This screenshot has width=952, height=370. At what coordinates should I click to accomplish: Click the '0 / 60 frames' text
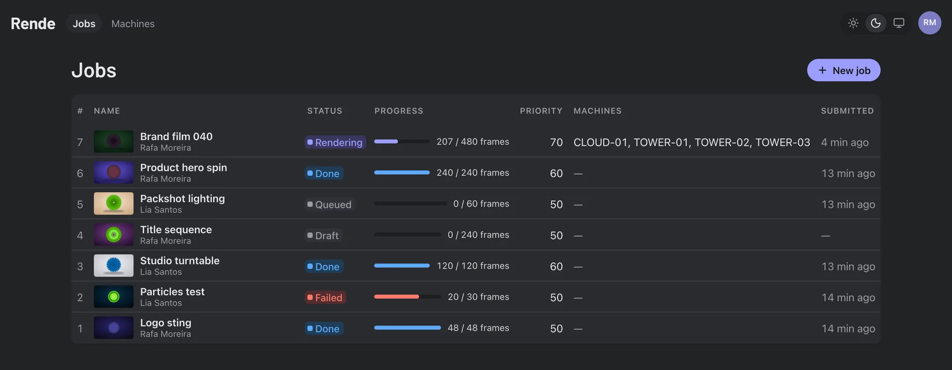tap(481, 204)
